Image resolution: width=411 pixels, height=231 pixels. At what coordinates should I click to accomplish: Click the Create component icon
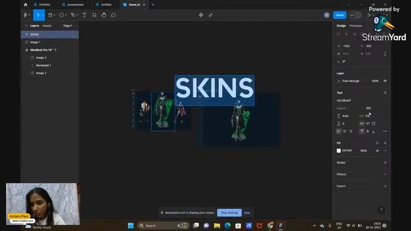[201, 15]
